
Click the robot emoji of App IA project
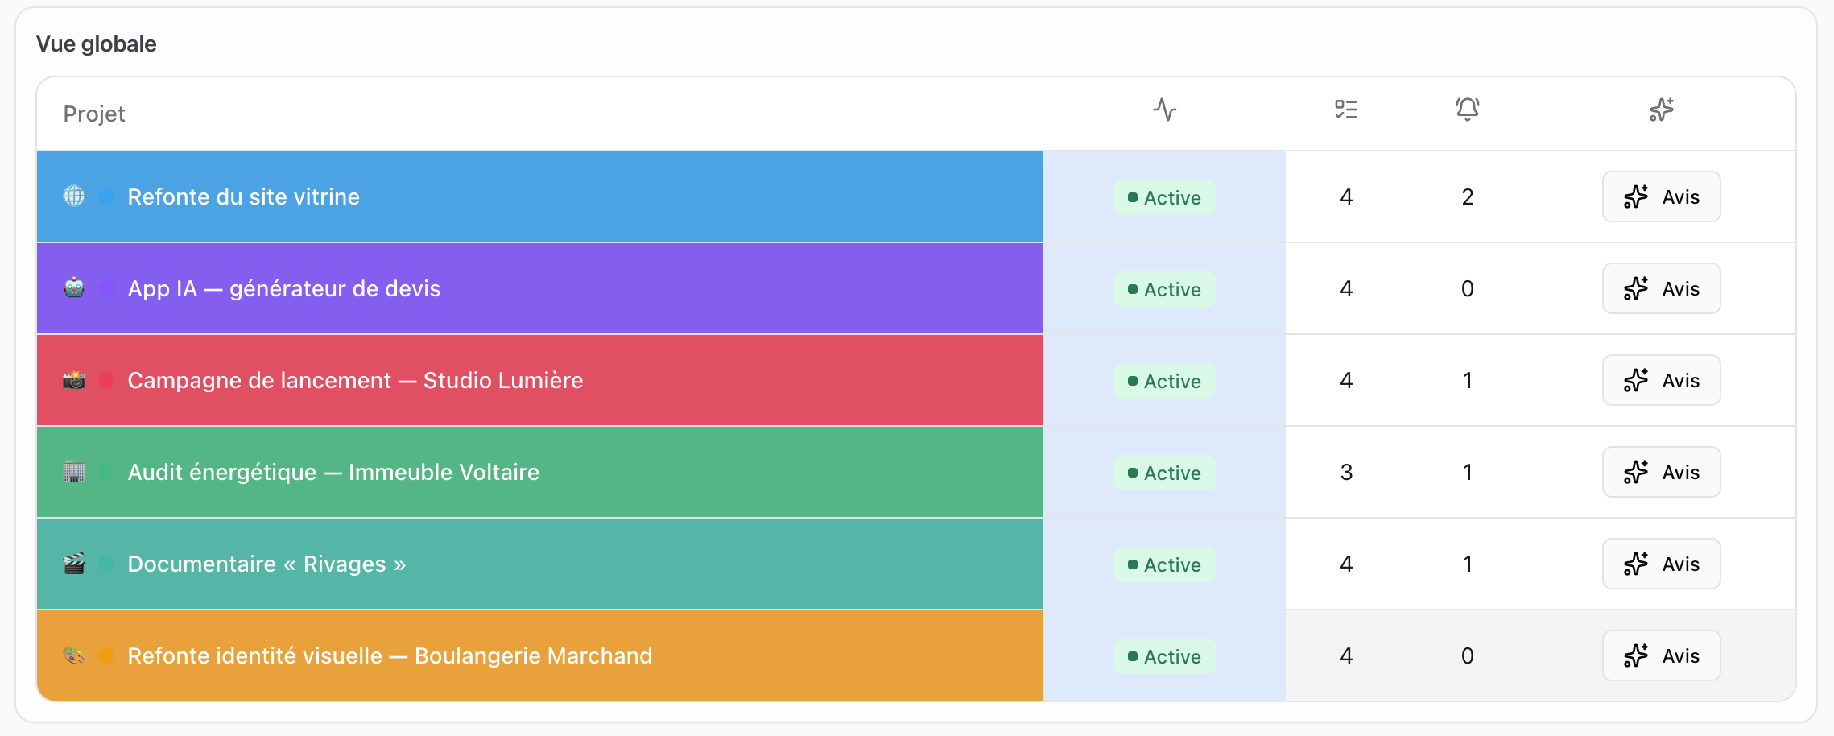(x=74, y=288)
